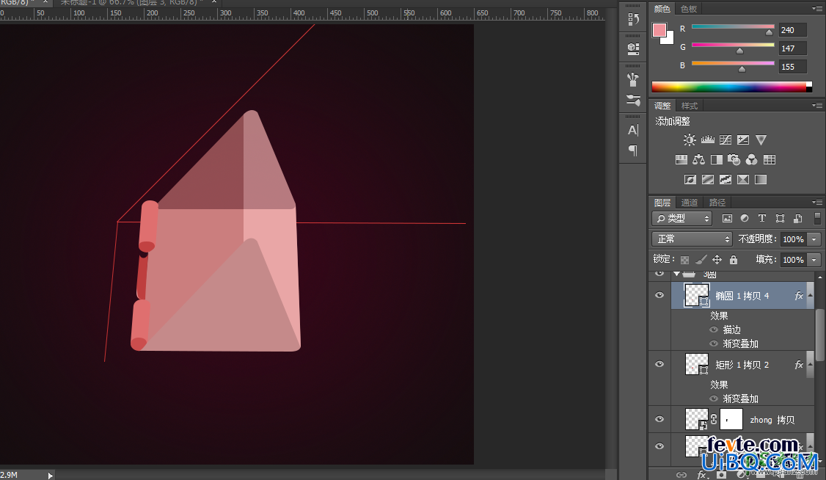Toggle lock position

point(717,260)
